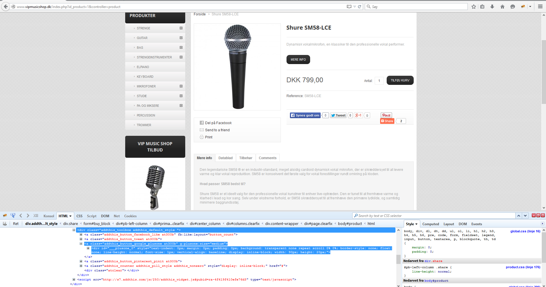Viewport: 546px width, 287px height.
Task: Detach Firebug into a new window
Action: pos(538,216)
